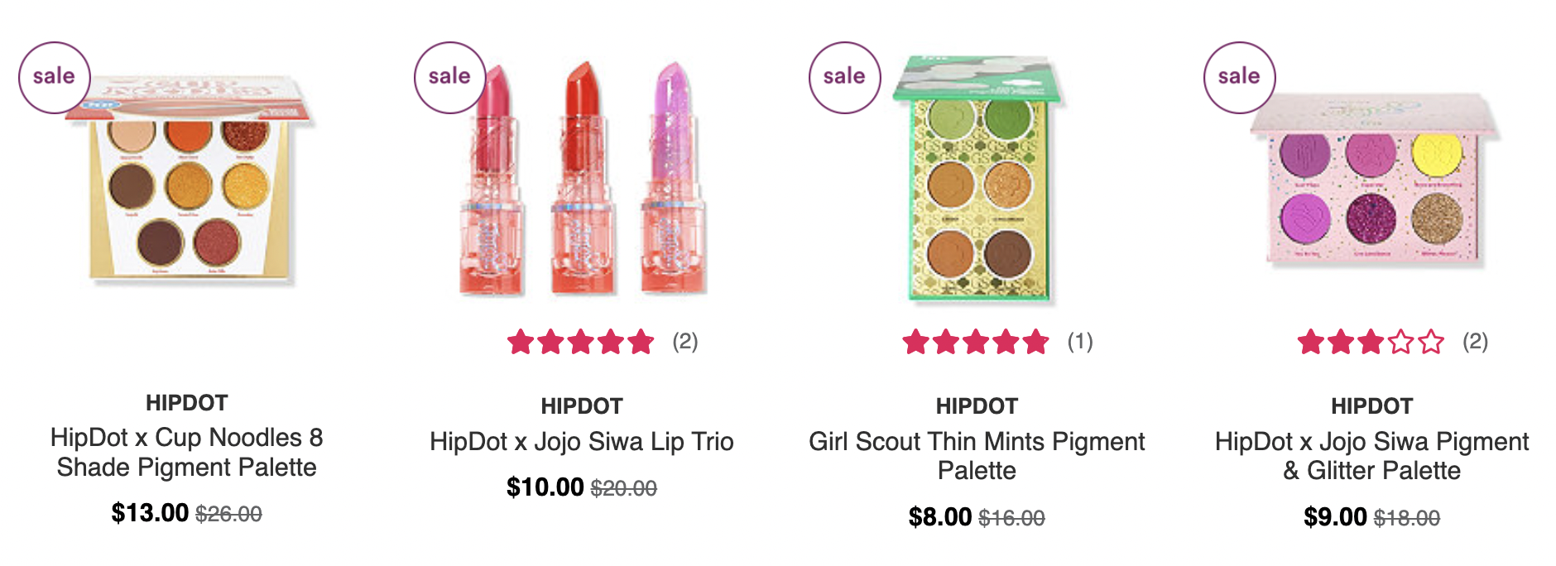Open the Cup Noodles palette product image
Screen dimensions: 1556x566
(x=190, y=179)
